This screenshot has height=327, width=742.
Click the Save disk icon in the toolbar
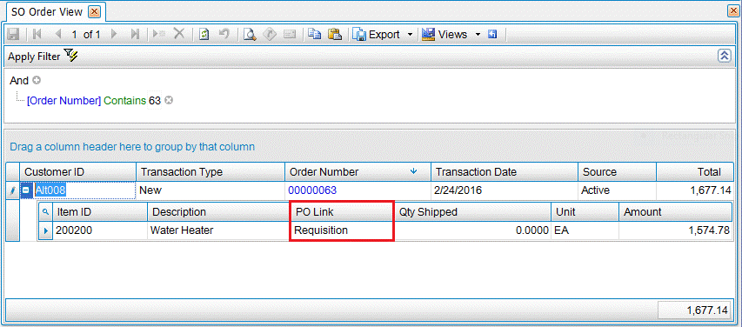pos(13,35)
